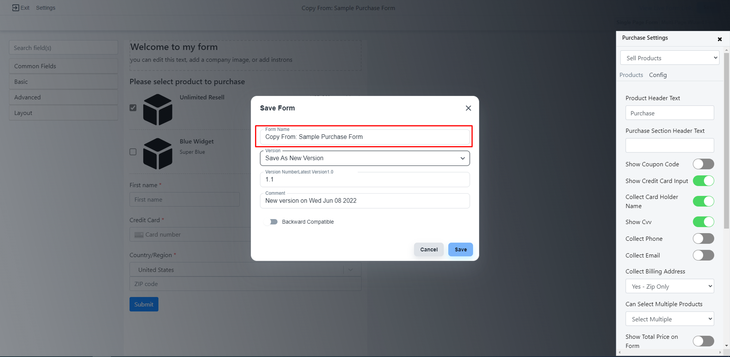Image resolution: width=730 pixels, height=357 pixels.
Task: Enable the Show Coupon Code toggle
Action: coord(703,164)
